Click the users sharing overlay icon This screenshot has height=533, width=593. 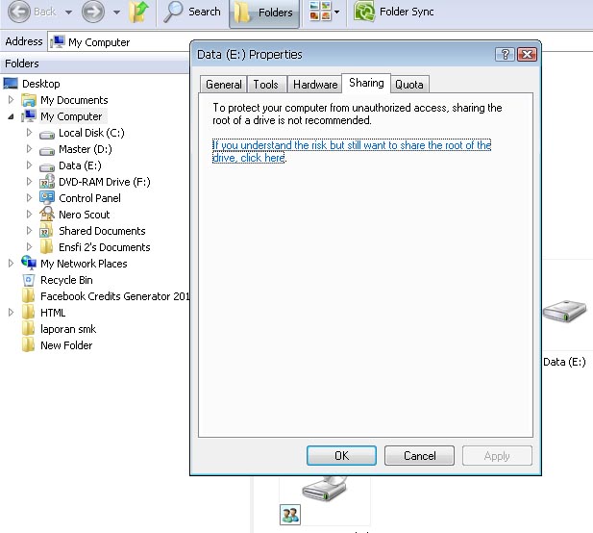(x=290, y=515)
